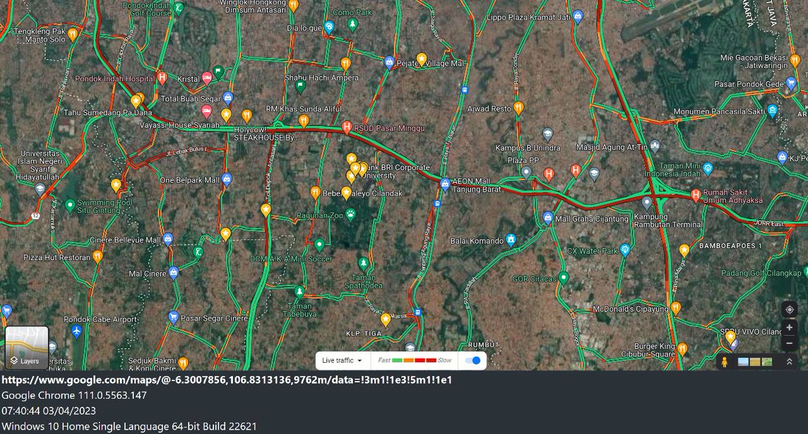Zoom in with the plus button
The width and height of the screenshot is (808, 434).
[789, 327]
